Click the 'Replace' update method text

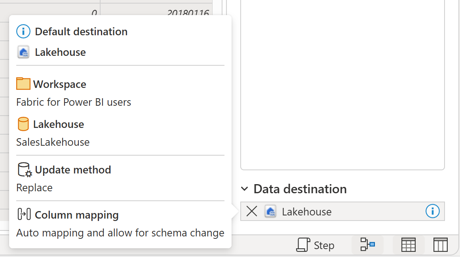tap(34, 187)
